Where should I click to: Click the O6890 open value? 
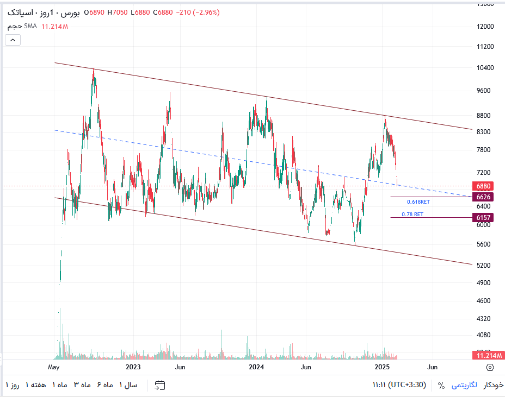[x=94, y=12]
